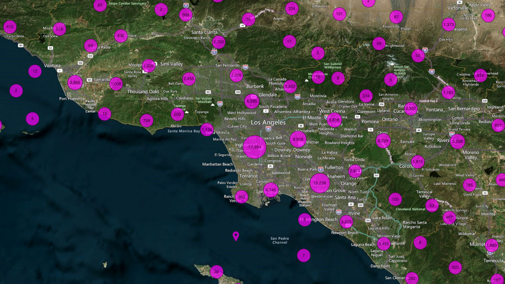Click the 3,223 cluster near Irvine
Screen dimensions: 505x284
(346, 222)
